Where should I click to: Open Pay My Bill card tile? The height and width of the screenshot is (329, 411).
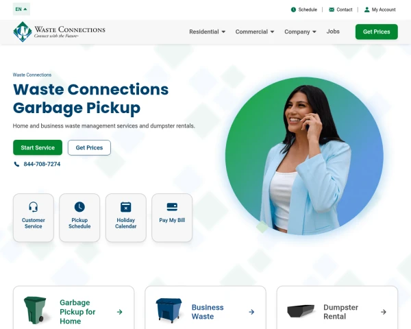pos(172,217)
